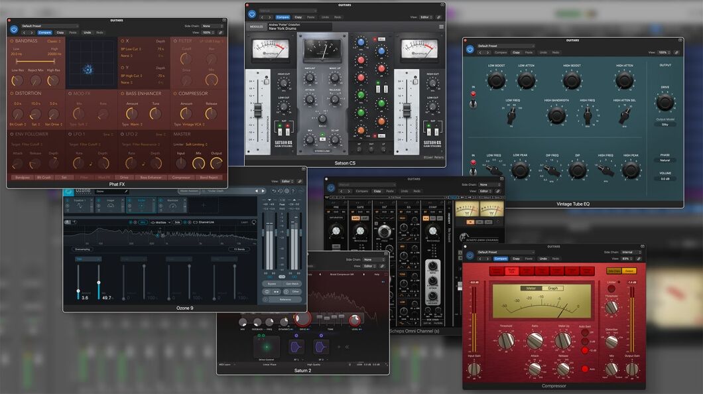
Task: Open the View percentage dropdown in the Compressor
Action: (625, 259)
